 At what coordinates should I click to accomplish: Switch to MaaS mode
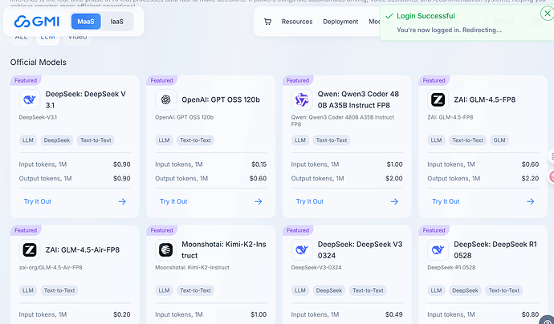[x=86, y=22]
